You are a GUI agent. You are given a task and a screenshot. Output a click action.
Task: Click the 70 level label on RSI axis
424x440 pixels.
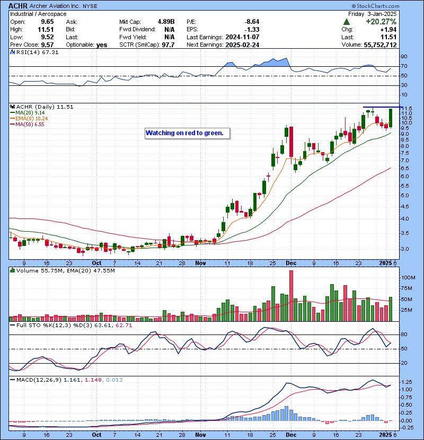click(404, 66)
